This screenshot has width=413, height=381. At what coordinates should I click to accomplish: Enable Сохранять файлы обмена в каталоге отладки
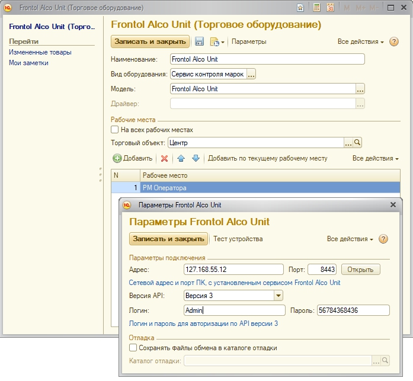(133, 348)
